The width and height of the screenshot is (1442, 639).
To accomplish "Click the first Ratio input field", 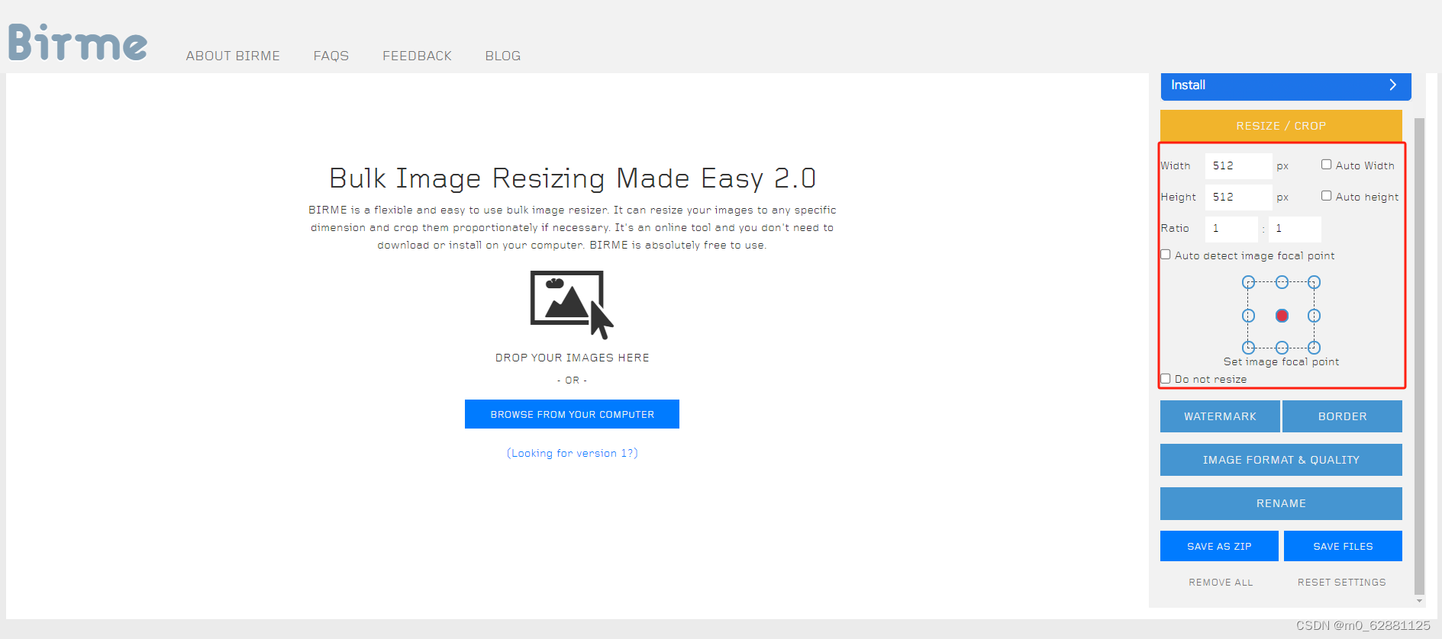I will 1231,229.
